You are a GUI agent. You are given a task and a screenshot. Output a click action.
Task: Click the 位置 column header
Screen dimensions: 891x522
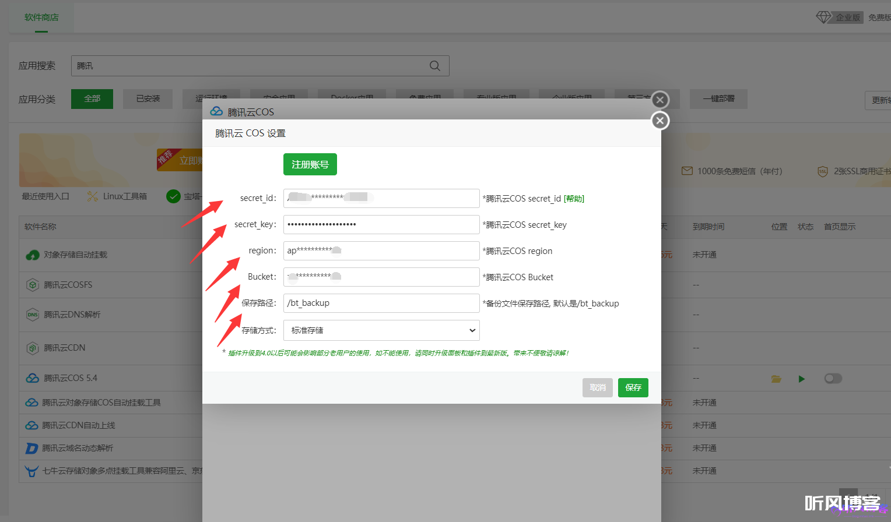tap(779, 227)
